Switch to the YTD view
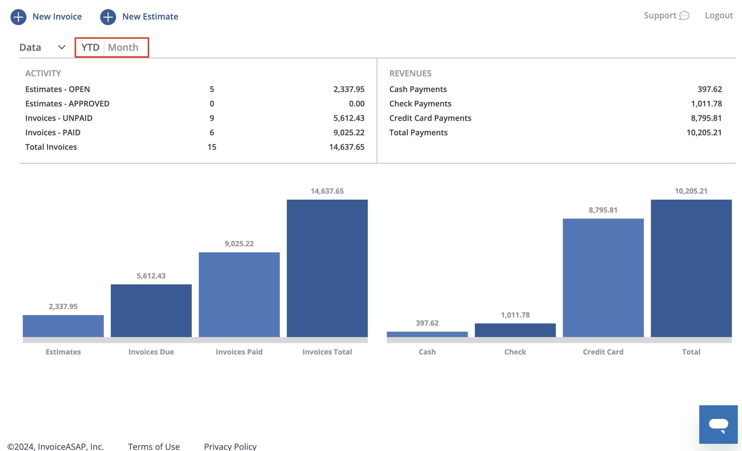742x451 pixels. pyautogui.click(x=90, y=47)
